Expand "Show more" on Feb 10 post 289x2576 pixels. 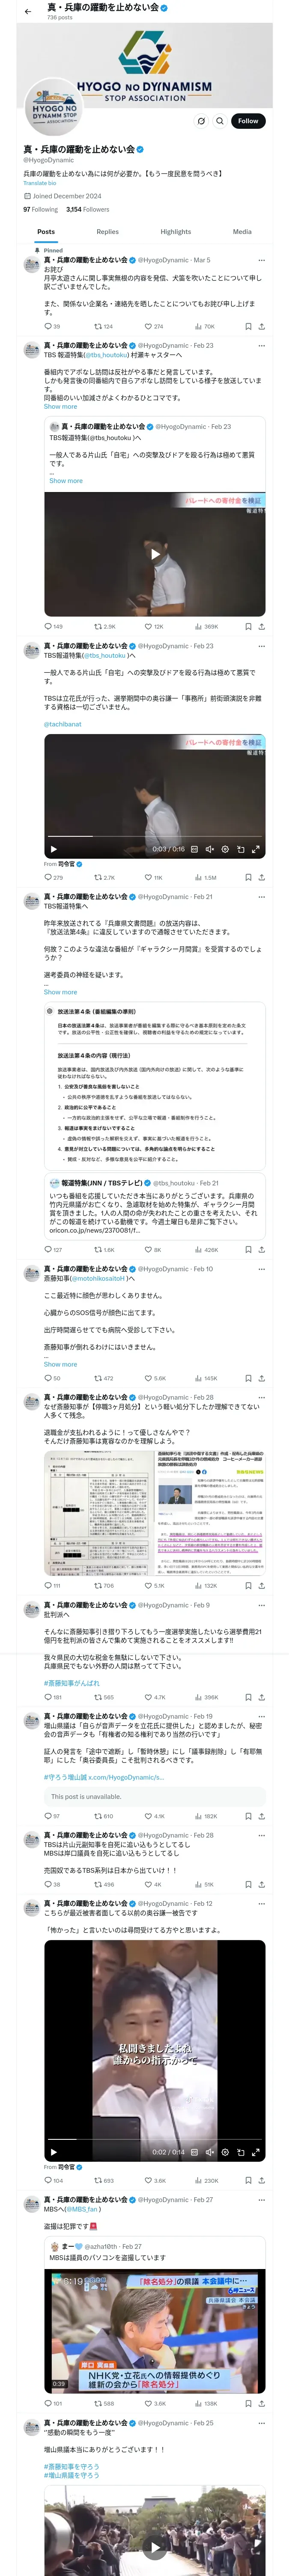(60, 1364)
